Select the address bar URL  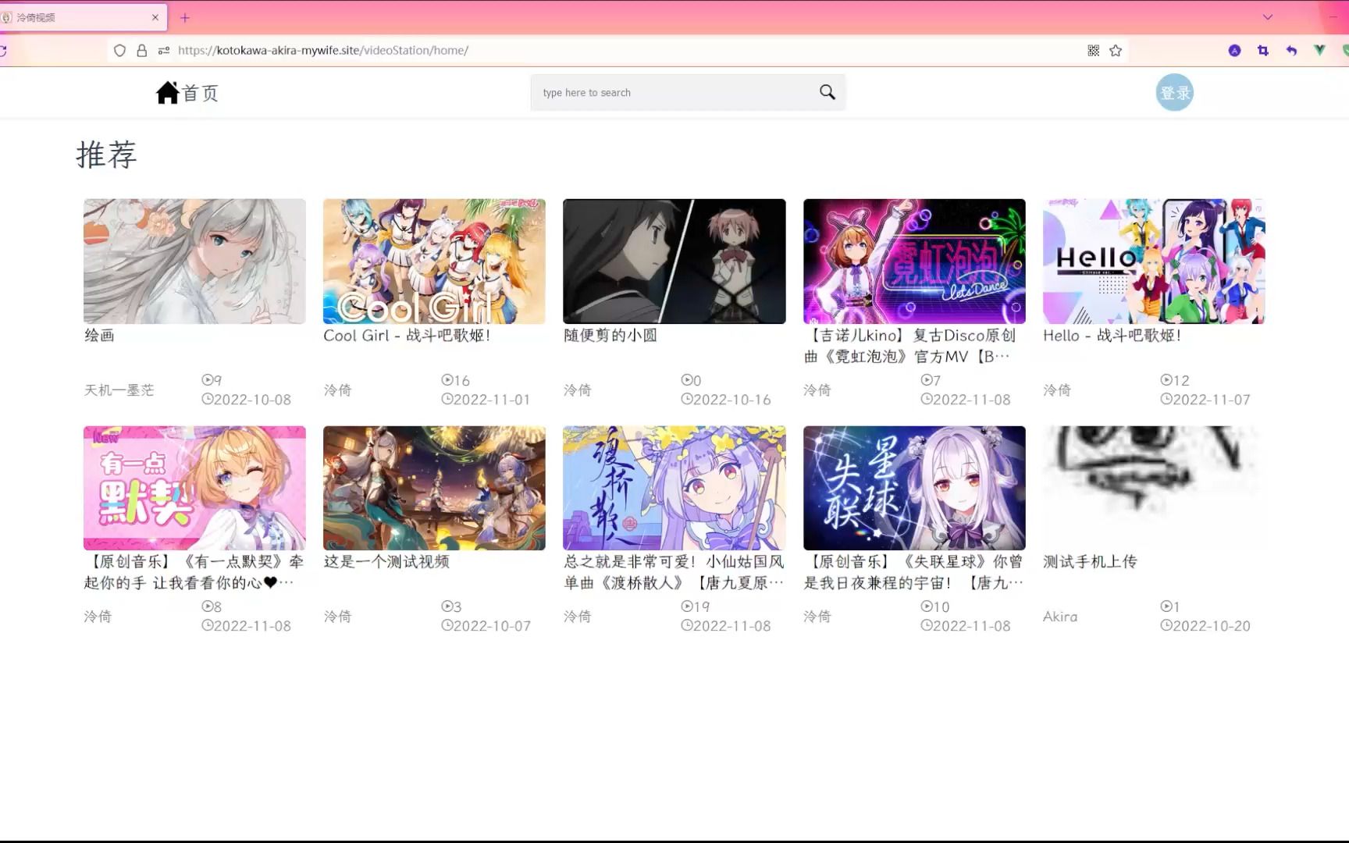(323, 51)
